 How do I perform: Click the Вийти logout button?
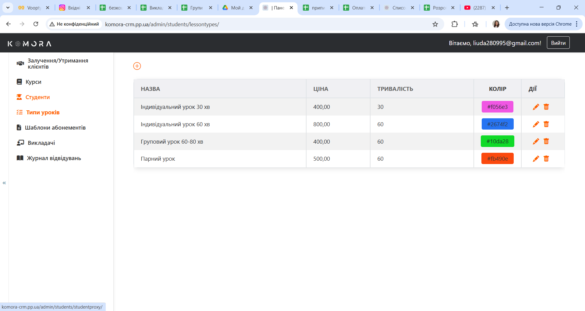coord(558,43)
